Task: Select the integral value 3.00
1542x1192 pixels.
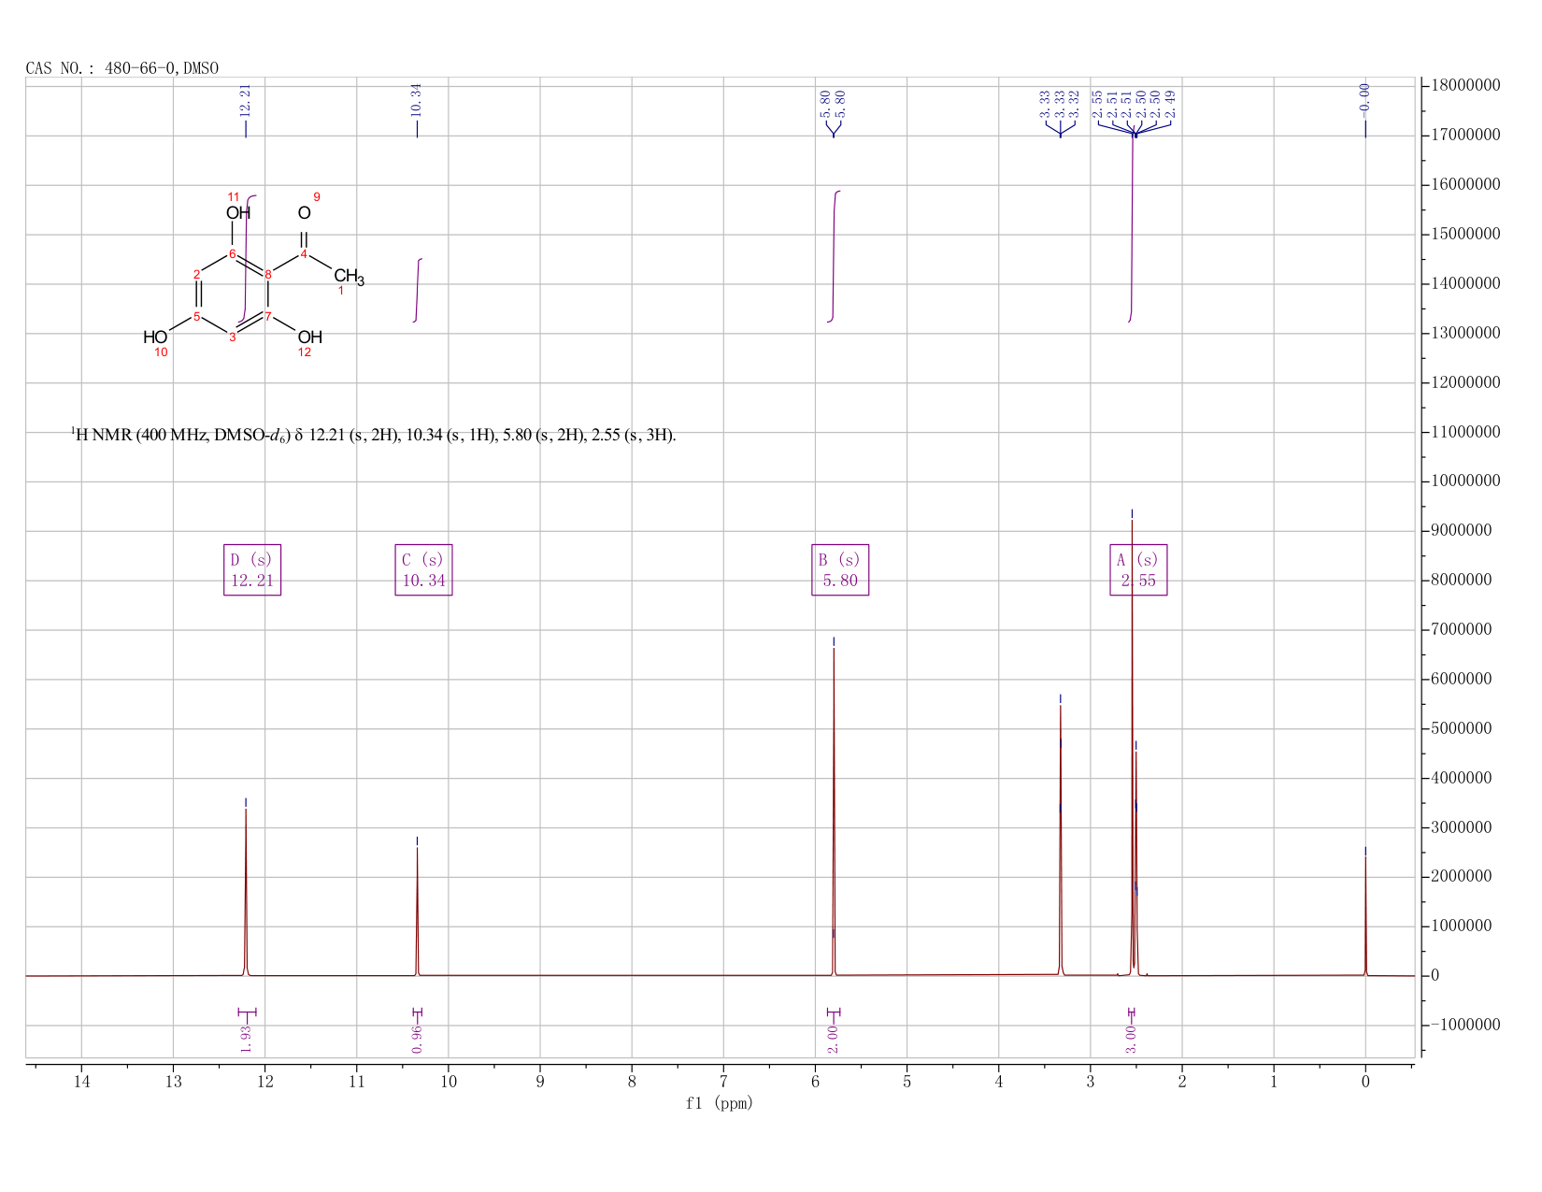Action: [1131, 1039]
